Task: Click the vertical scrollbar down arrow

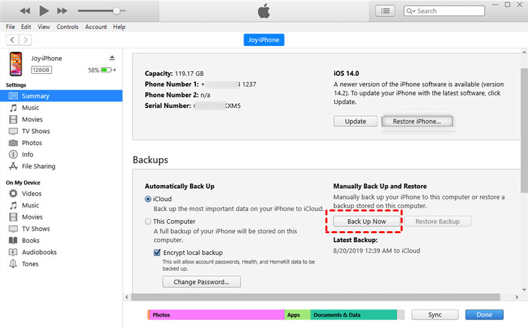Action: click(x=524, y=289)
